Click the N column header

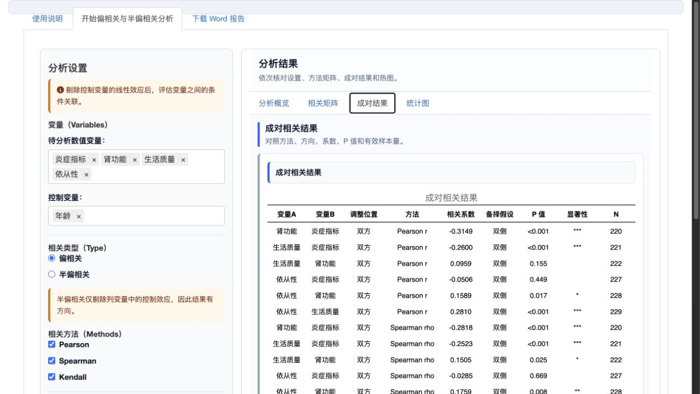pyautogui.click(x=616, y=215)
